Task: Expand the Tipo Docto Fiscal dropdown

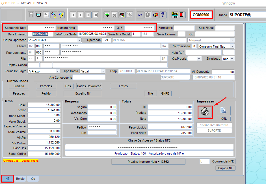Action: point(103,71)
